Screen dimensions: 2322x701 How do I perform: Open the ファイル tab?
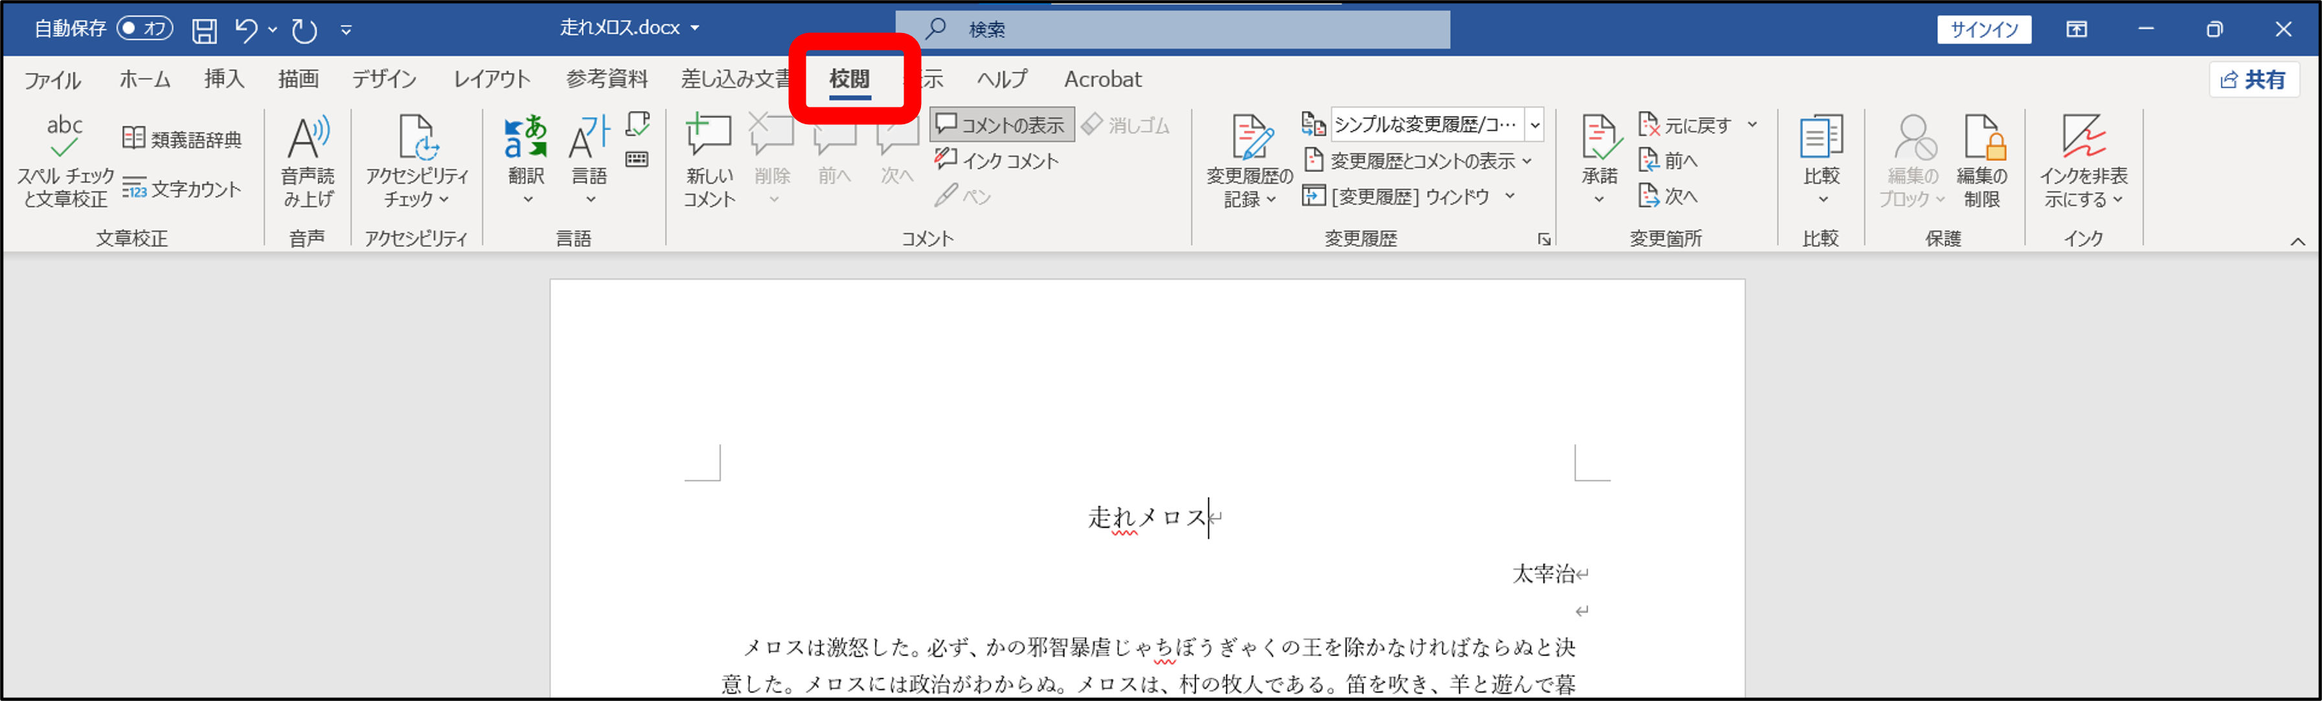click(x=52, y=79)
